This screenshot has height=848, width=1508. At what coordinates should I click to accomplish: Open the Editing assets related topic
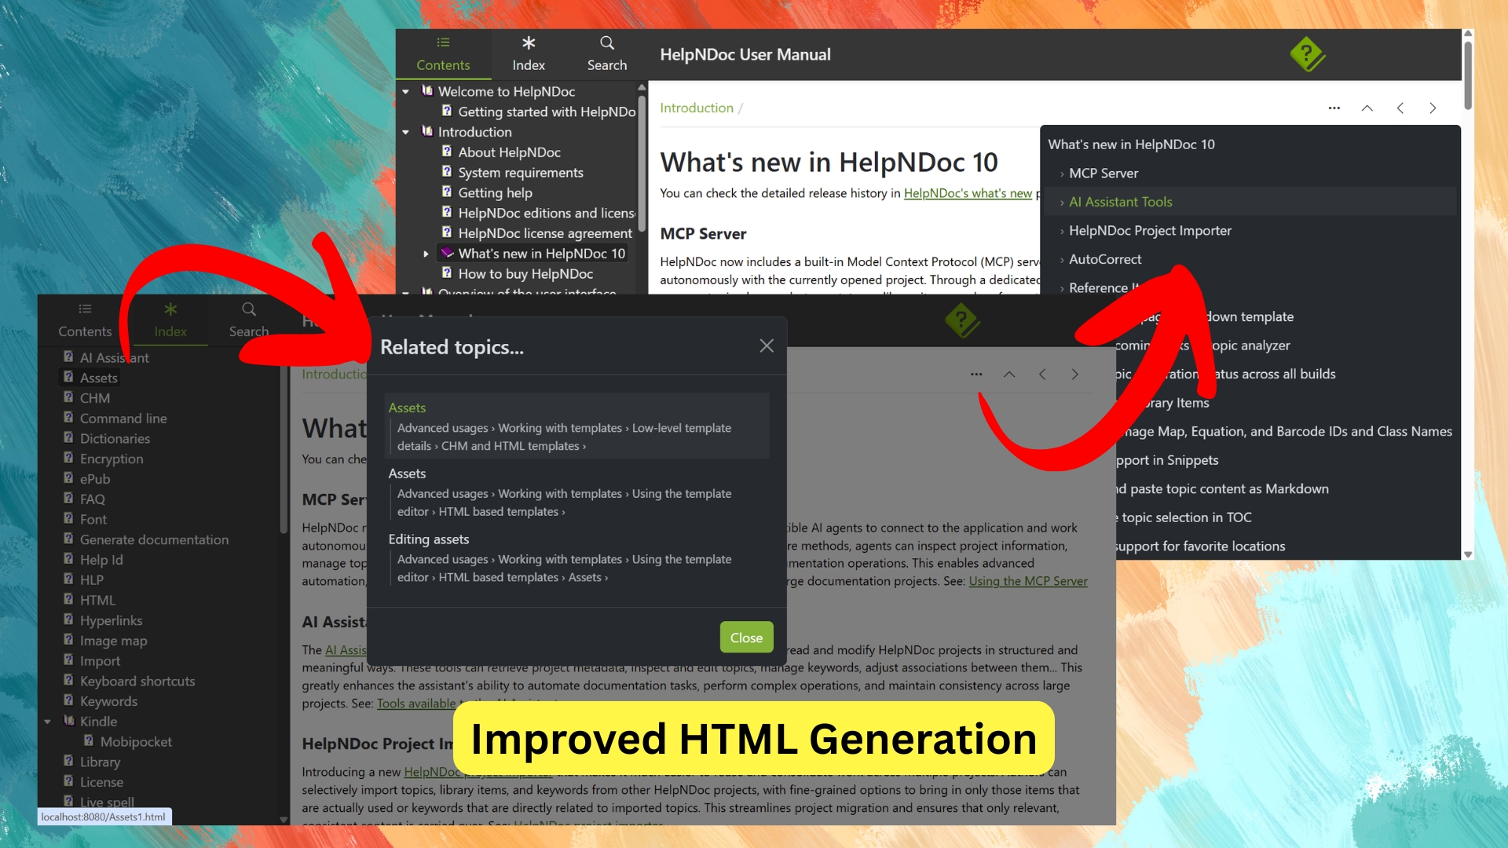[x=576, y=558]
